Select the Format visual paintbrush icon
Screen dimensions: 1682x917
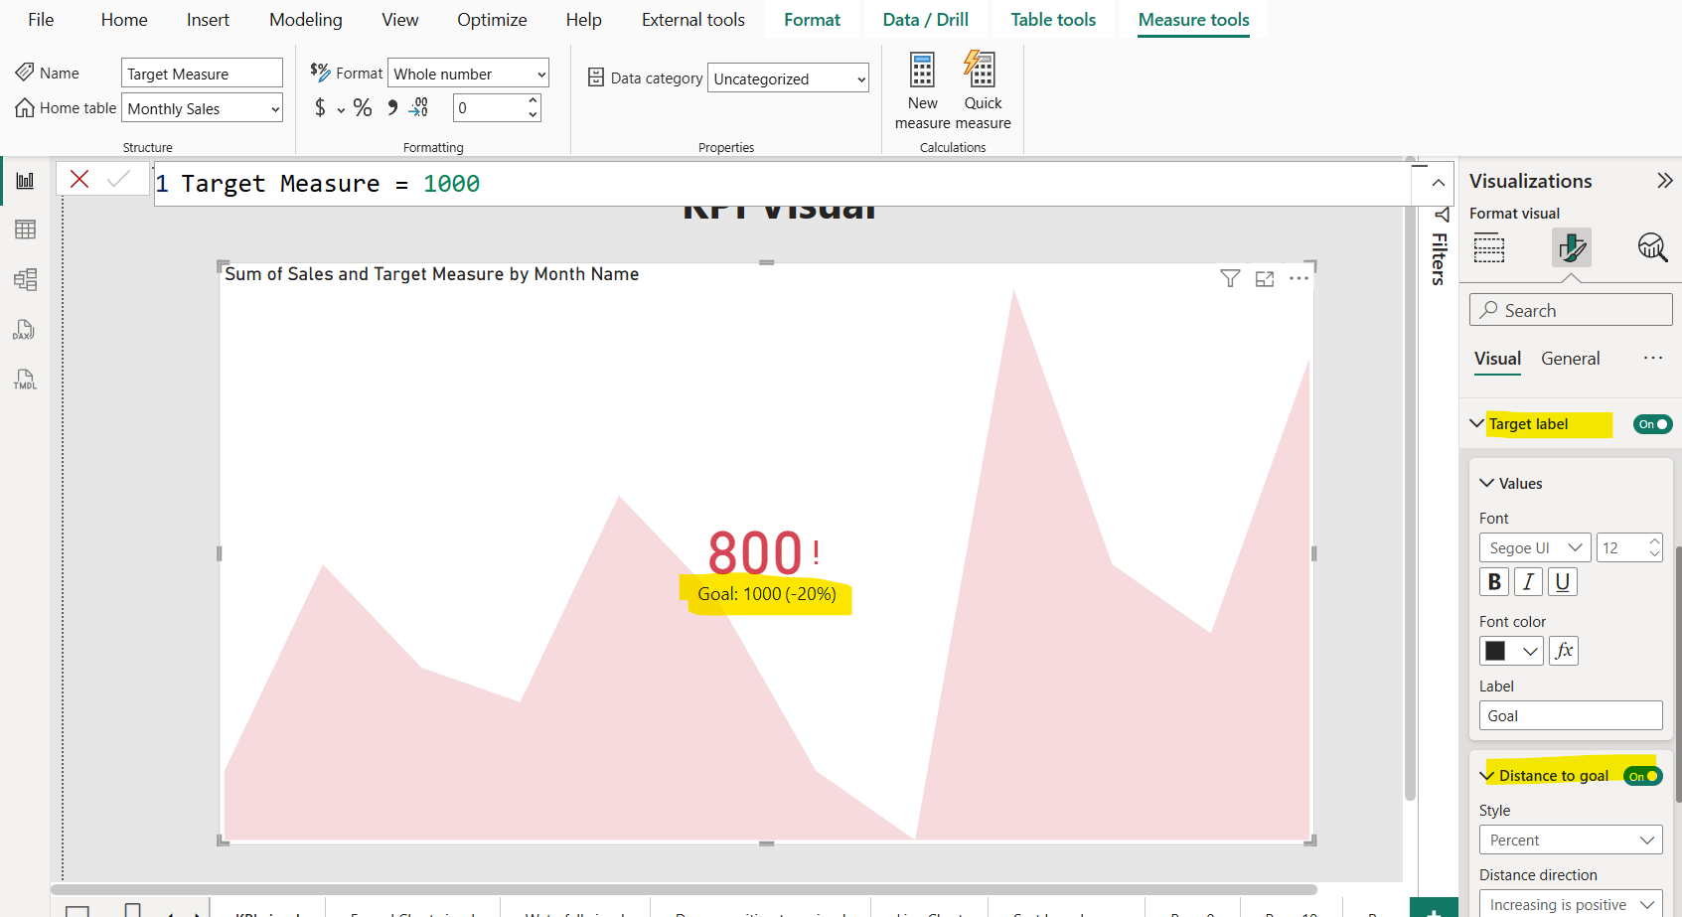click(1571, 247)
